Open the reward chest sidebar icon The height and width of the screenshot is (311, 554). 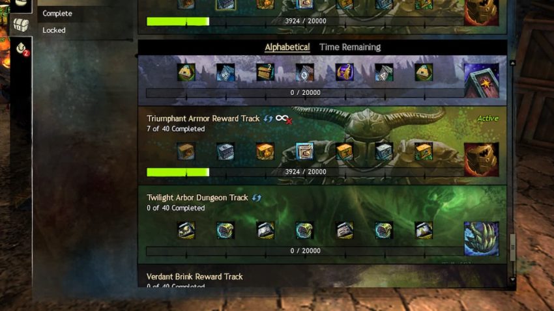point(21,25)
